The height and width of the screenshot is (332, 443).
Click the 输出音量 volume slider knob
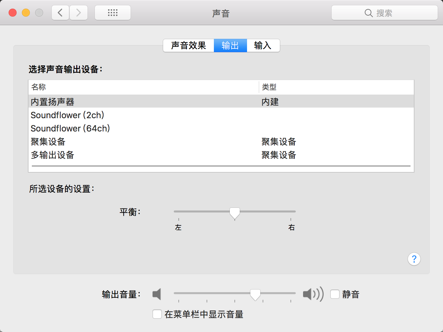coord(255,294)
